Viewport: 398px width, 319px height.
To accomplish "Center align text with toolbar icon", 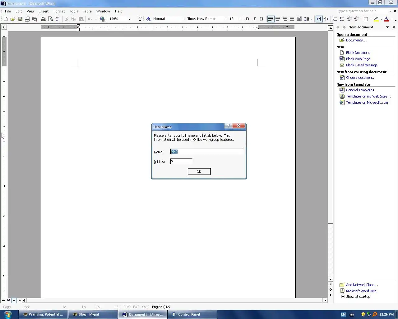I will coord(278,19).
